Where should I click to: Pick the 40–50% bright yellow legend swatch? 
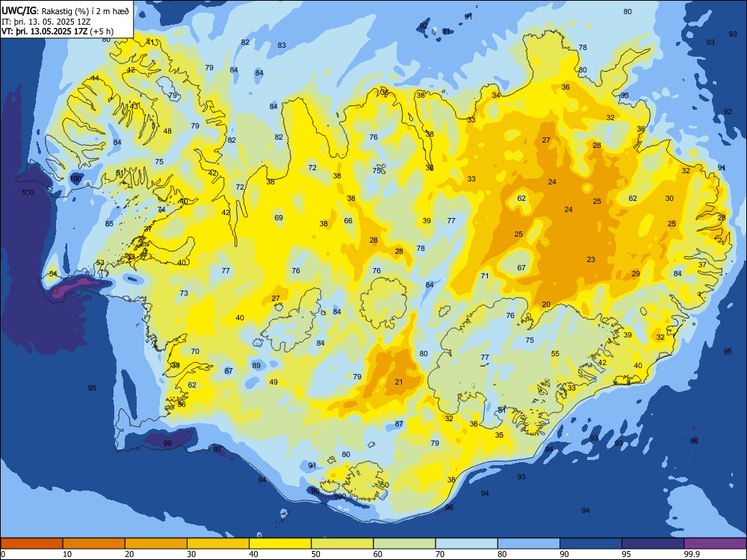click(x=280, y=544)
